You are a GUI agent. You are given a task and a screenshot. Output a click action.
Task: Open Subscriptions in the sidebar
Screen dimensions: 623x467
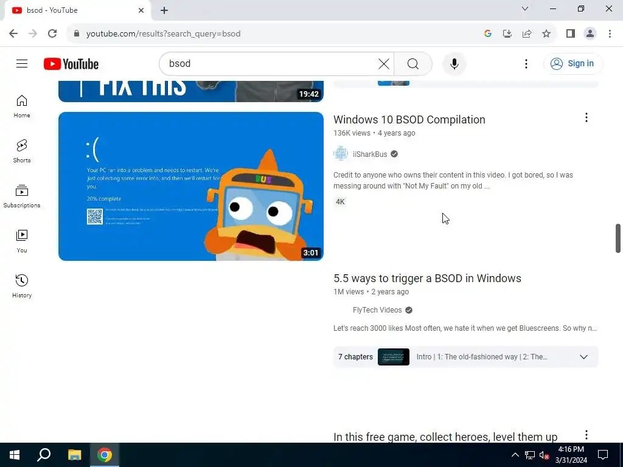pyautogui.click(x=22, y=196)
